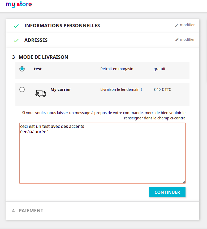Open the modifier link for addresses
Image resolution: width=207 pixels, height=229 pixels.
tap(187, 39)
